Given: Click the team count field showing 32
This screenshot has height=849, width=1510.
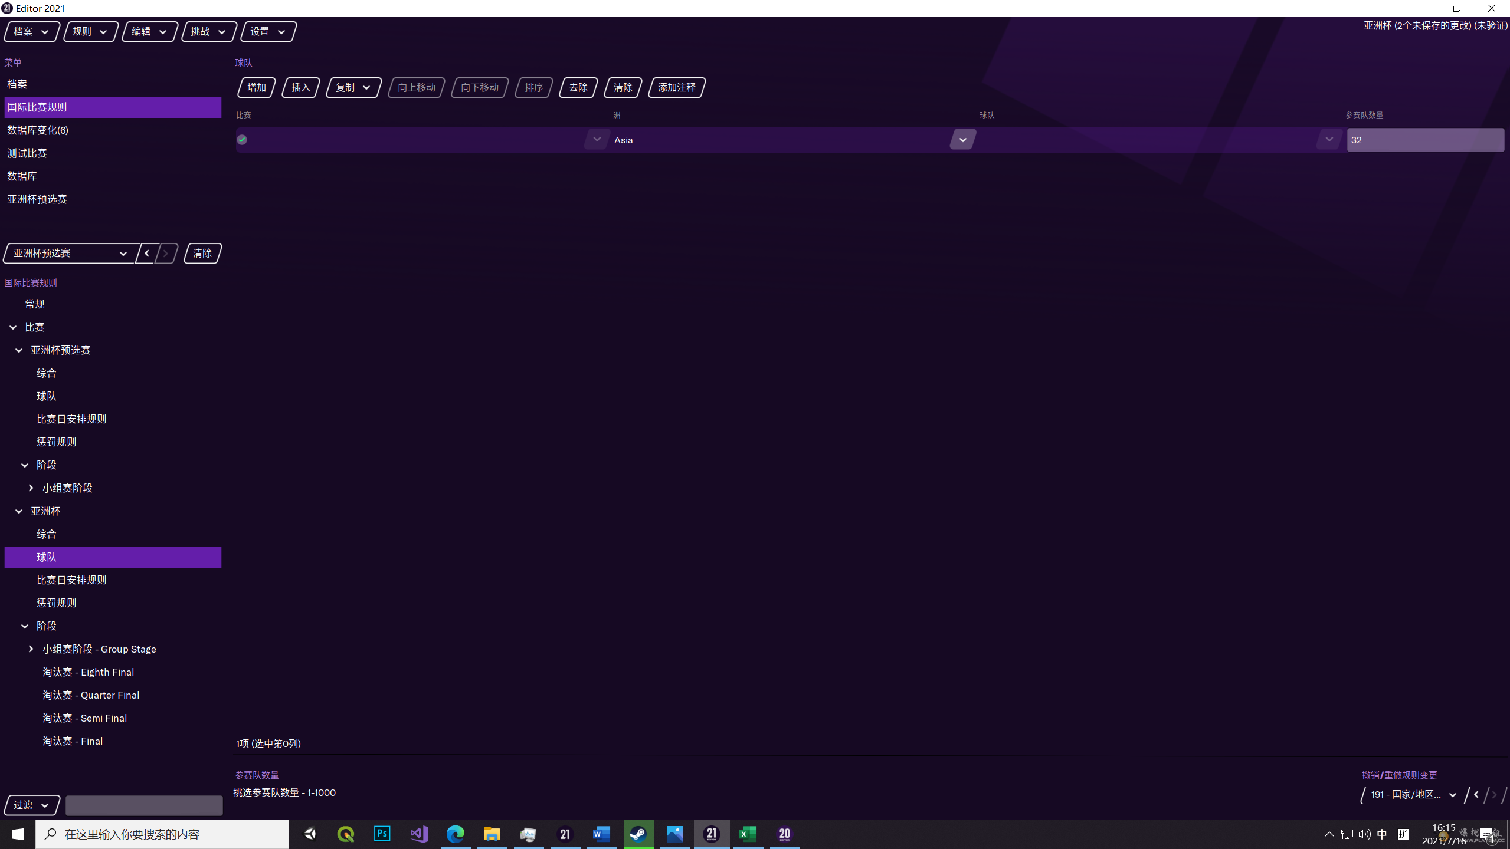Looking at the screenshot, I should tap(1424, 140).
